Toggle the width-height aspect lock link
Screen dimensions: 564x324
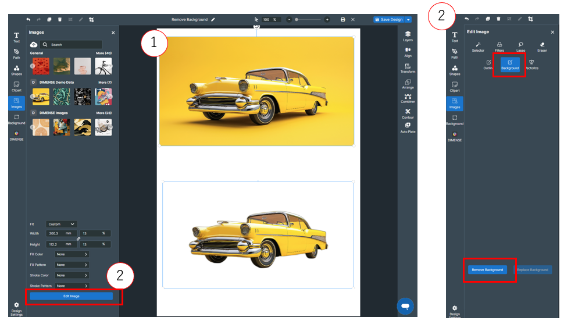coord(78,238)
